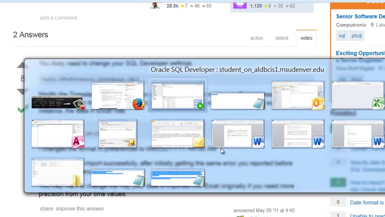Click the '0' vote count beside 'Date format is'
The image size is (385, 217).
point(338,202)
